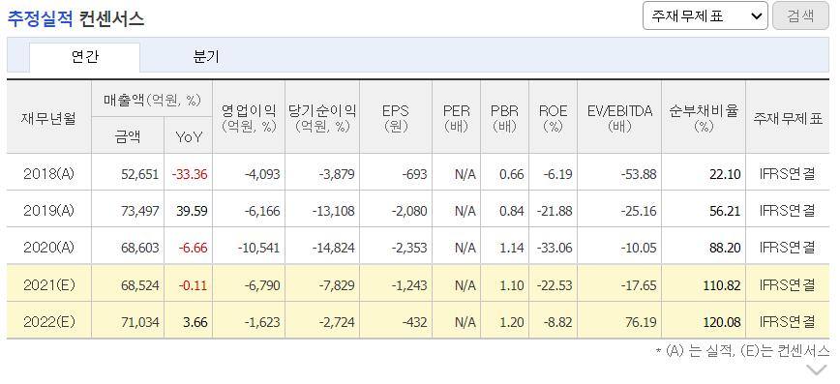Screen dimensions: 840x384
Task: Expand table with bottom chevron arrow
Action: click(817, 370)
